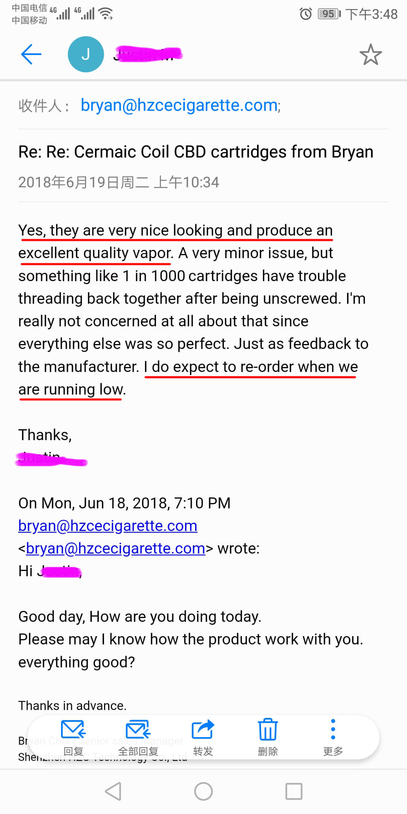This screenshot has width=407, height=814.
Task: Tap the email date 2018年6月19日
Action: [x=119, y=182]
